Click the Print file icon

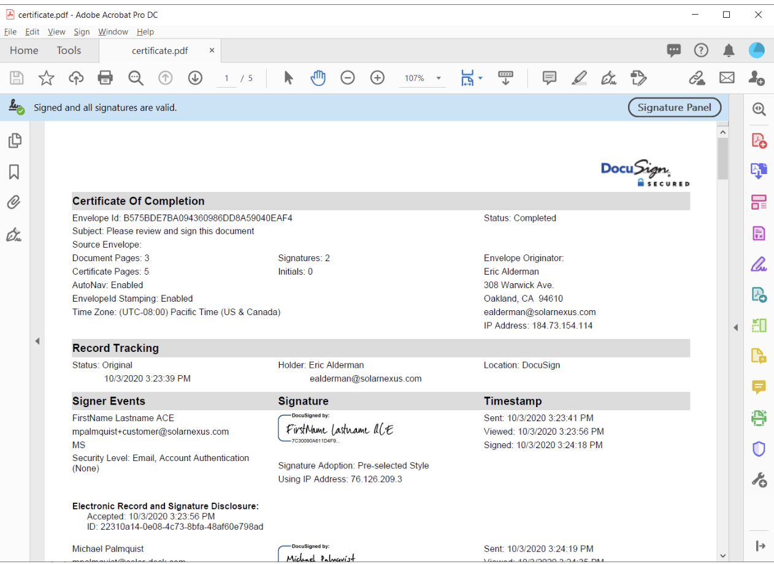tap(105, 78)
